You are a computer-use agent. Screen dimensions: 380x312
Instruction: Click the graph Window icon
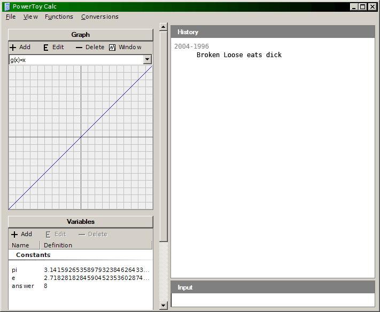click(112, 48)
